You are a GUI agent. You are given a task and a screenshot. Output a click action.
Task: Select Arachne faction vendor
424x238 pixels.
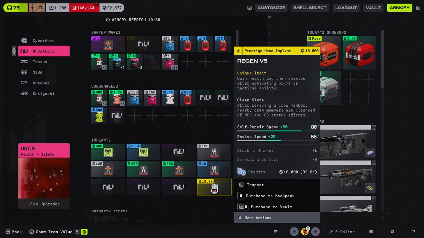tap(44, 83)
